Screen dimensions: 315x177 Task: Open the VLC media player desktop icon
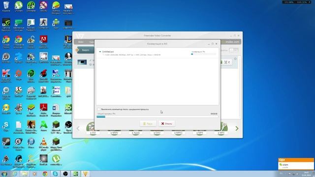point(44,144)
